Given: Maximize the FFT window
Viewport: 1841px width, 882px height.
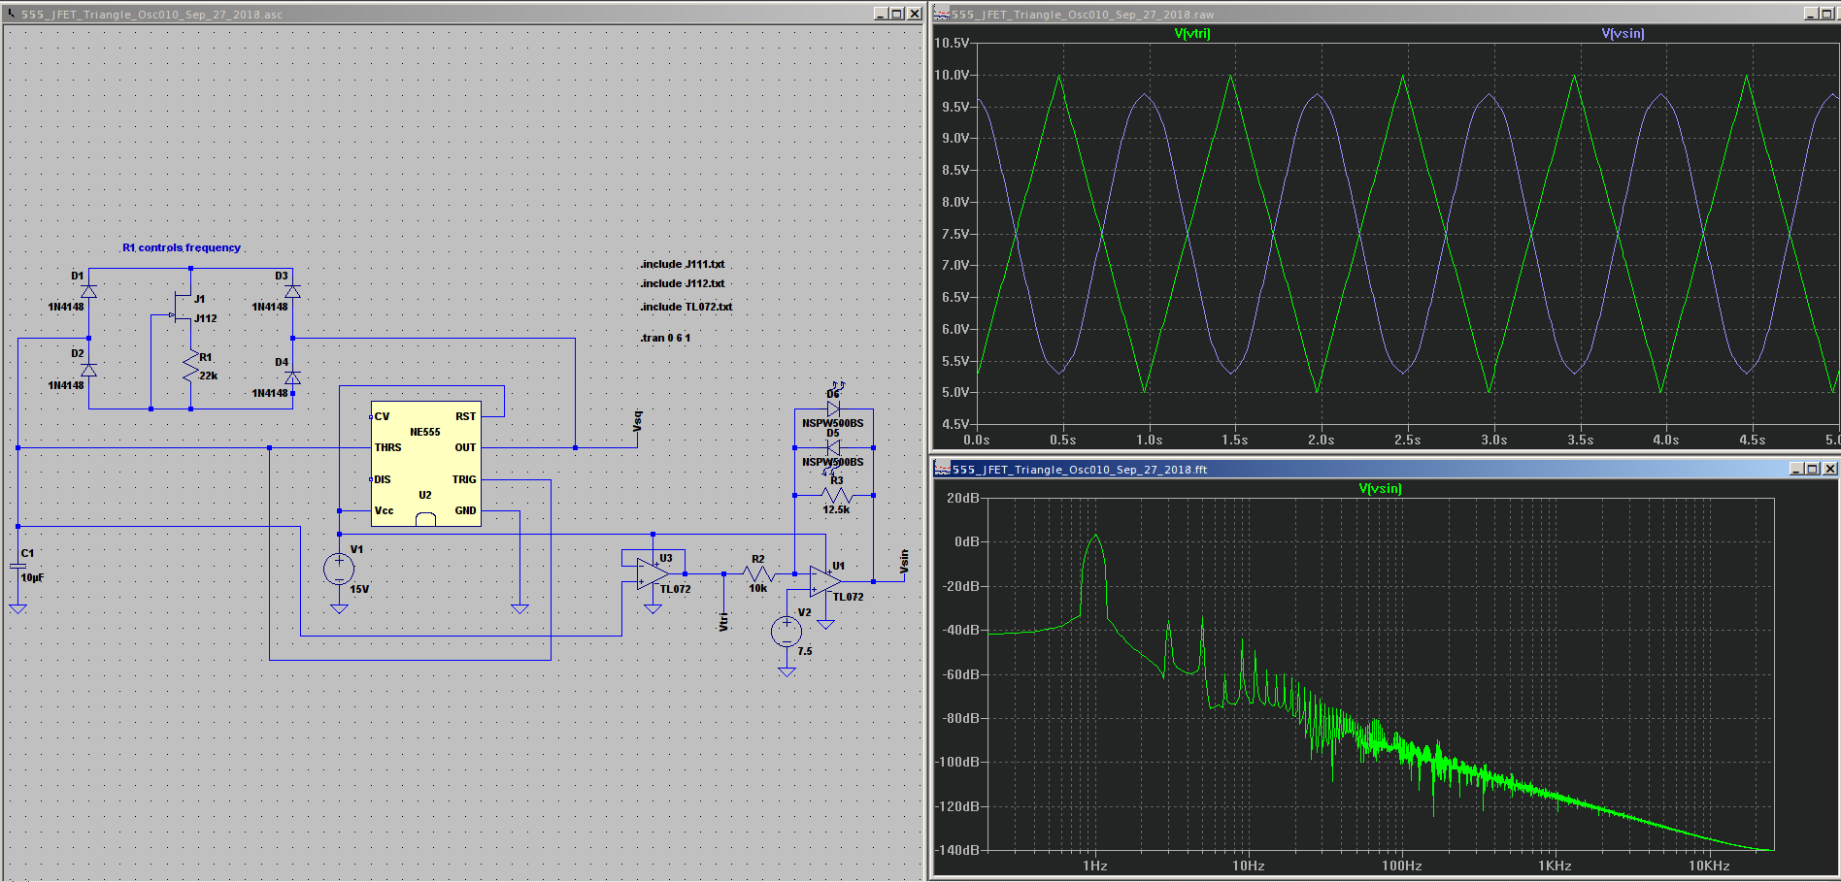Looking at the screenshot, I should pos(1814,469).
